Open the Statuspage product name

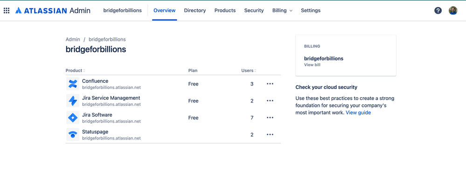tap(95, 131)
